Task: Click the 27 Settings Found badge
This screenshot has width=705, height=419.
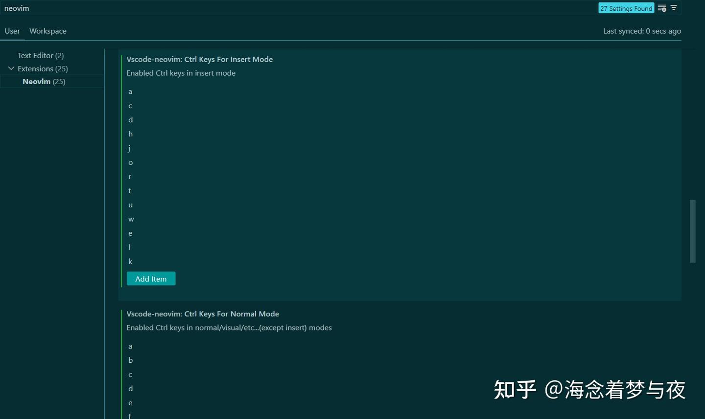Action: click(626, 8)
